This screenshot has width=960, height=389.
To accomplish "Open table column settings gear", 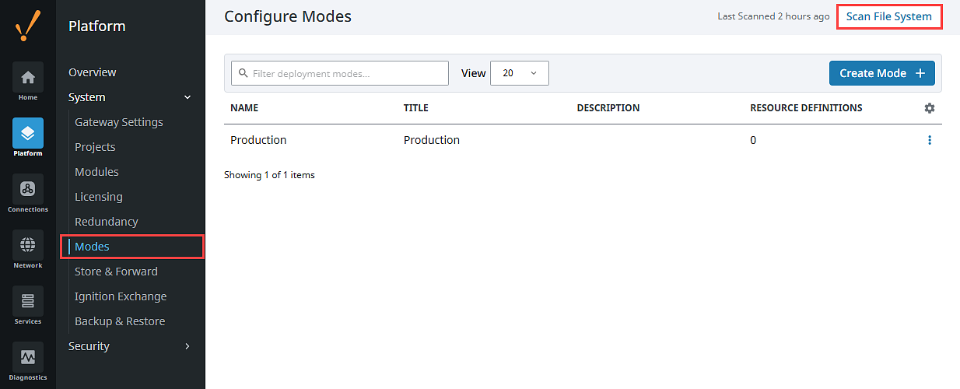I will (929, 108).
